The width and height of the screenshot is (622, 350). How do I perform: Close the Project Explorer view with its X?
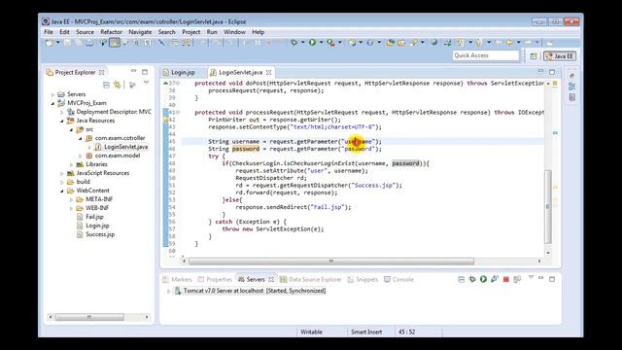[102, 72]
